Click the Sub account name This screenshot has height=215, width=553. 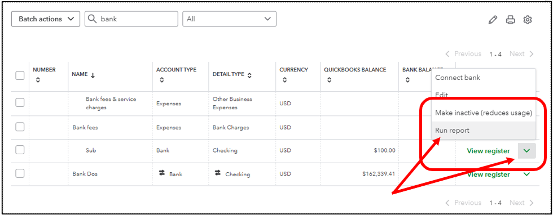pos(91,150)
